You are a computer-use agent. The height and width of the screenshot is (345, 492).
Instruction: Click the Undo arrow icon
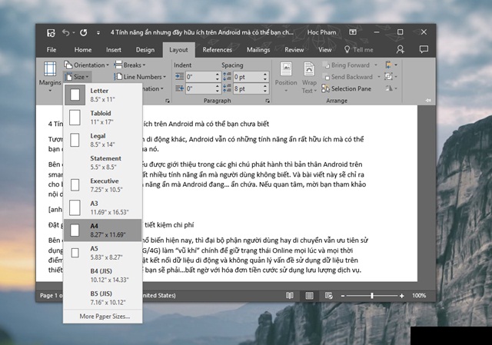click(66, 32)
